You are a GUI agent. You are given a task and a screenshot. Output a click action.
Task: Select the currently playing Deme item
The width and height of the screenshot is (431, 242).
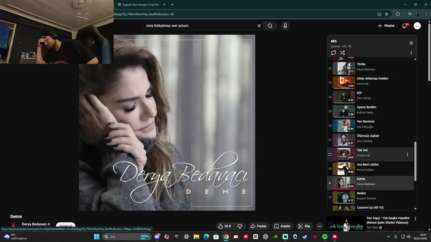(370, 183)
